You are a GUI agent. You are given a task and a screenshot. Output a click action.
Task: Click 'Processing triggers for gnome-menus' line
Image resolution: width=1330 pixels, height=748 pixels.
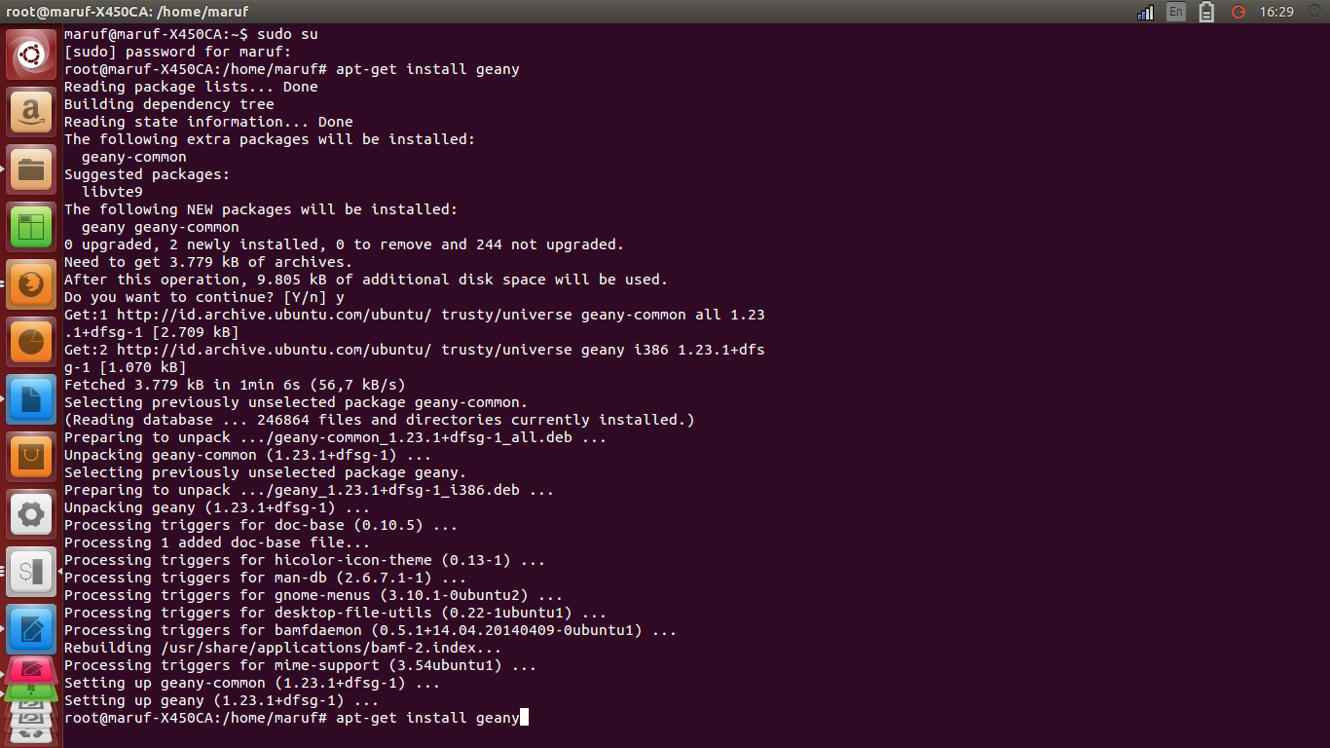(314, 595)
